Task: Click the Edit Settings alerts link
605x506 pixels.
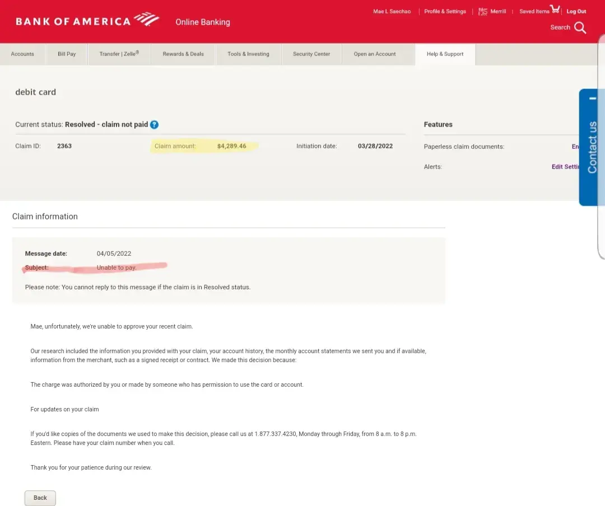Action: coord(565,167)
